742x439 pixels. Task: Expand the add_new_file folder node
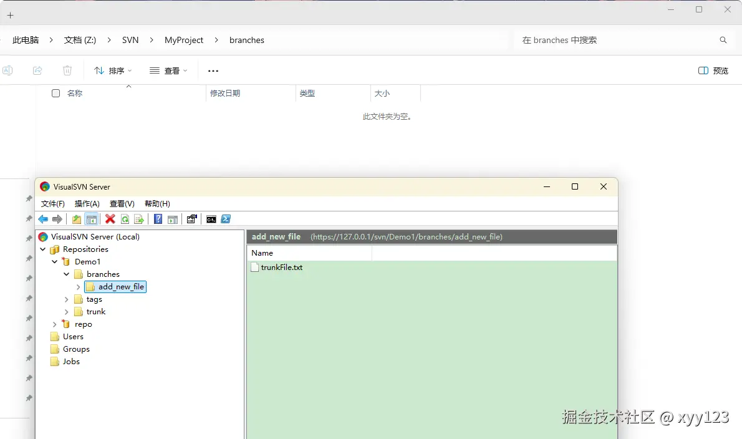78,287
